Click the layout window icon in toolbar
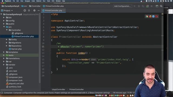Image resolution: width=173 pixels, height=97 pixels. pos(157,6)
